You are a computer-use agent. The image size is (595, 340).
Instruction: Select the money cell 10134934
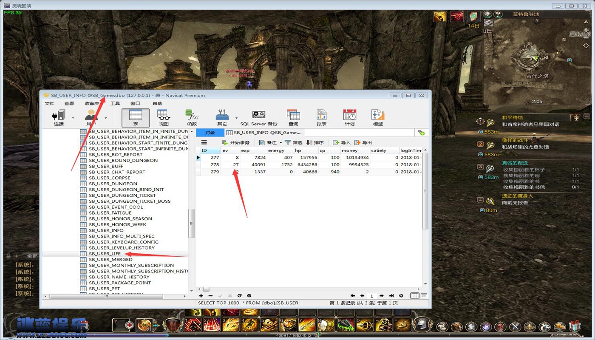pyautogui.click(x=355, y=158)
